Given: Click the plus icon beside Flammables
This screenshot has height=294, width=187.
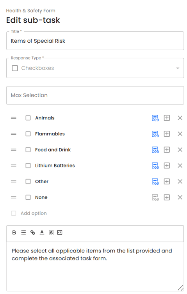Looking at the screenshot, I should point(167,134).
